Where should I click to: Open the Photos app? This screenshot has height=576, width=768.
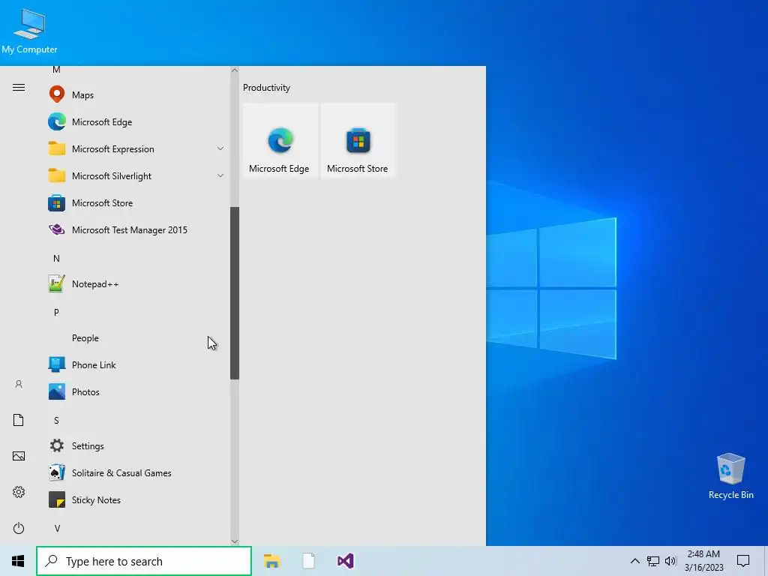point(136,391)
